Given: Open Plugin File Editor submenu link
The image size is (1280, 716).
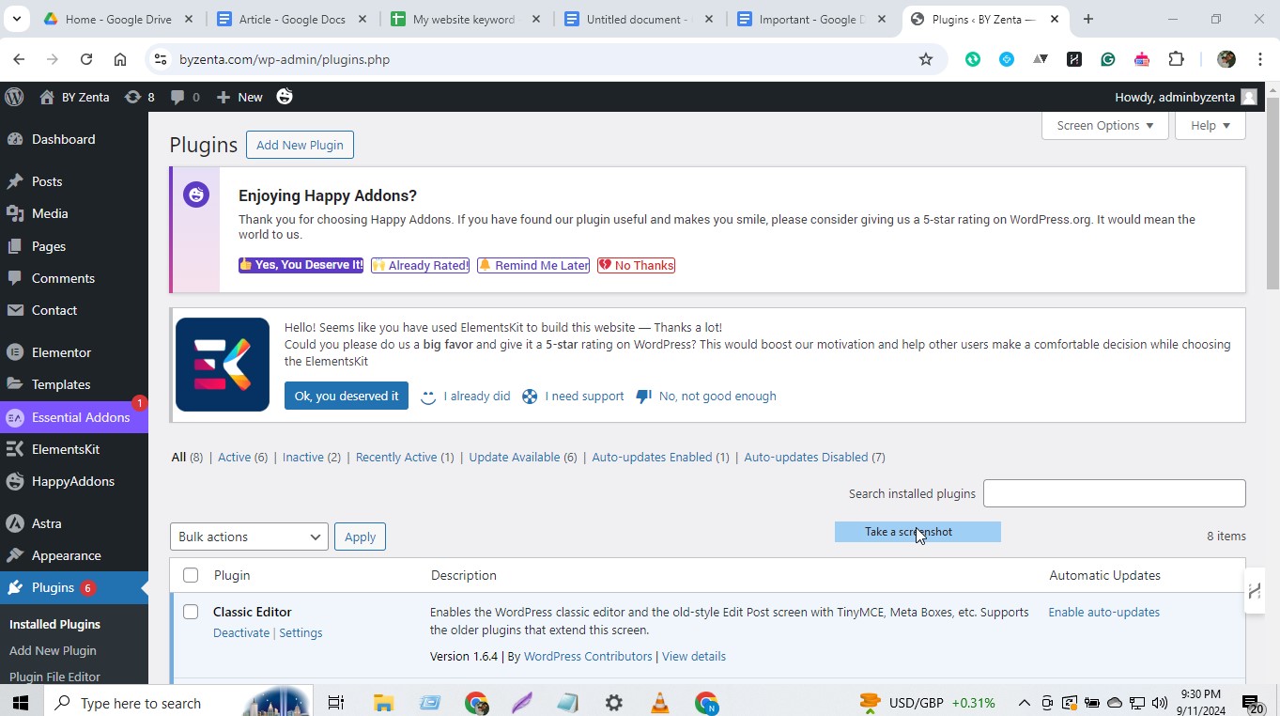Looking at the screenshot, I should point(54,677).
